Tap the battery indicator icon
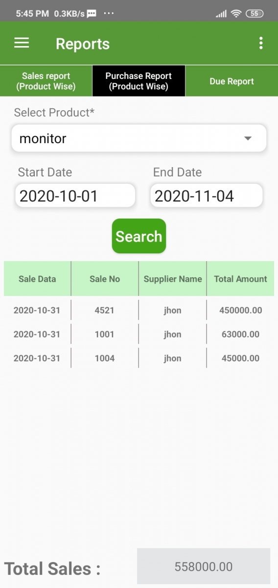 [255, 14]
